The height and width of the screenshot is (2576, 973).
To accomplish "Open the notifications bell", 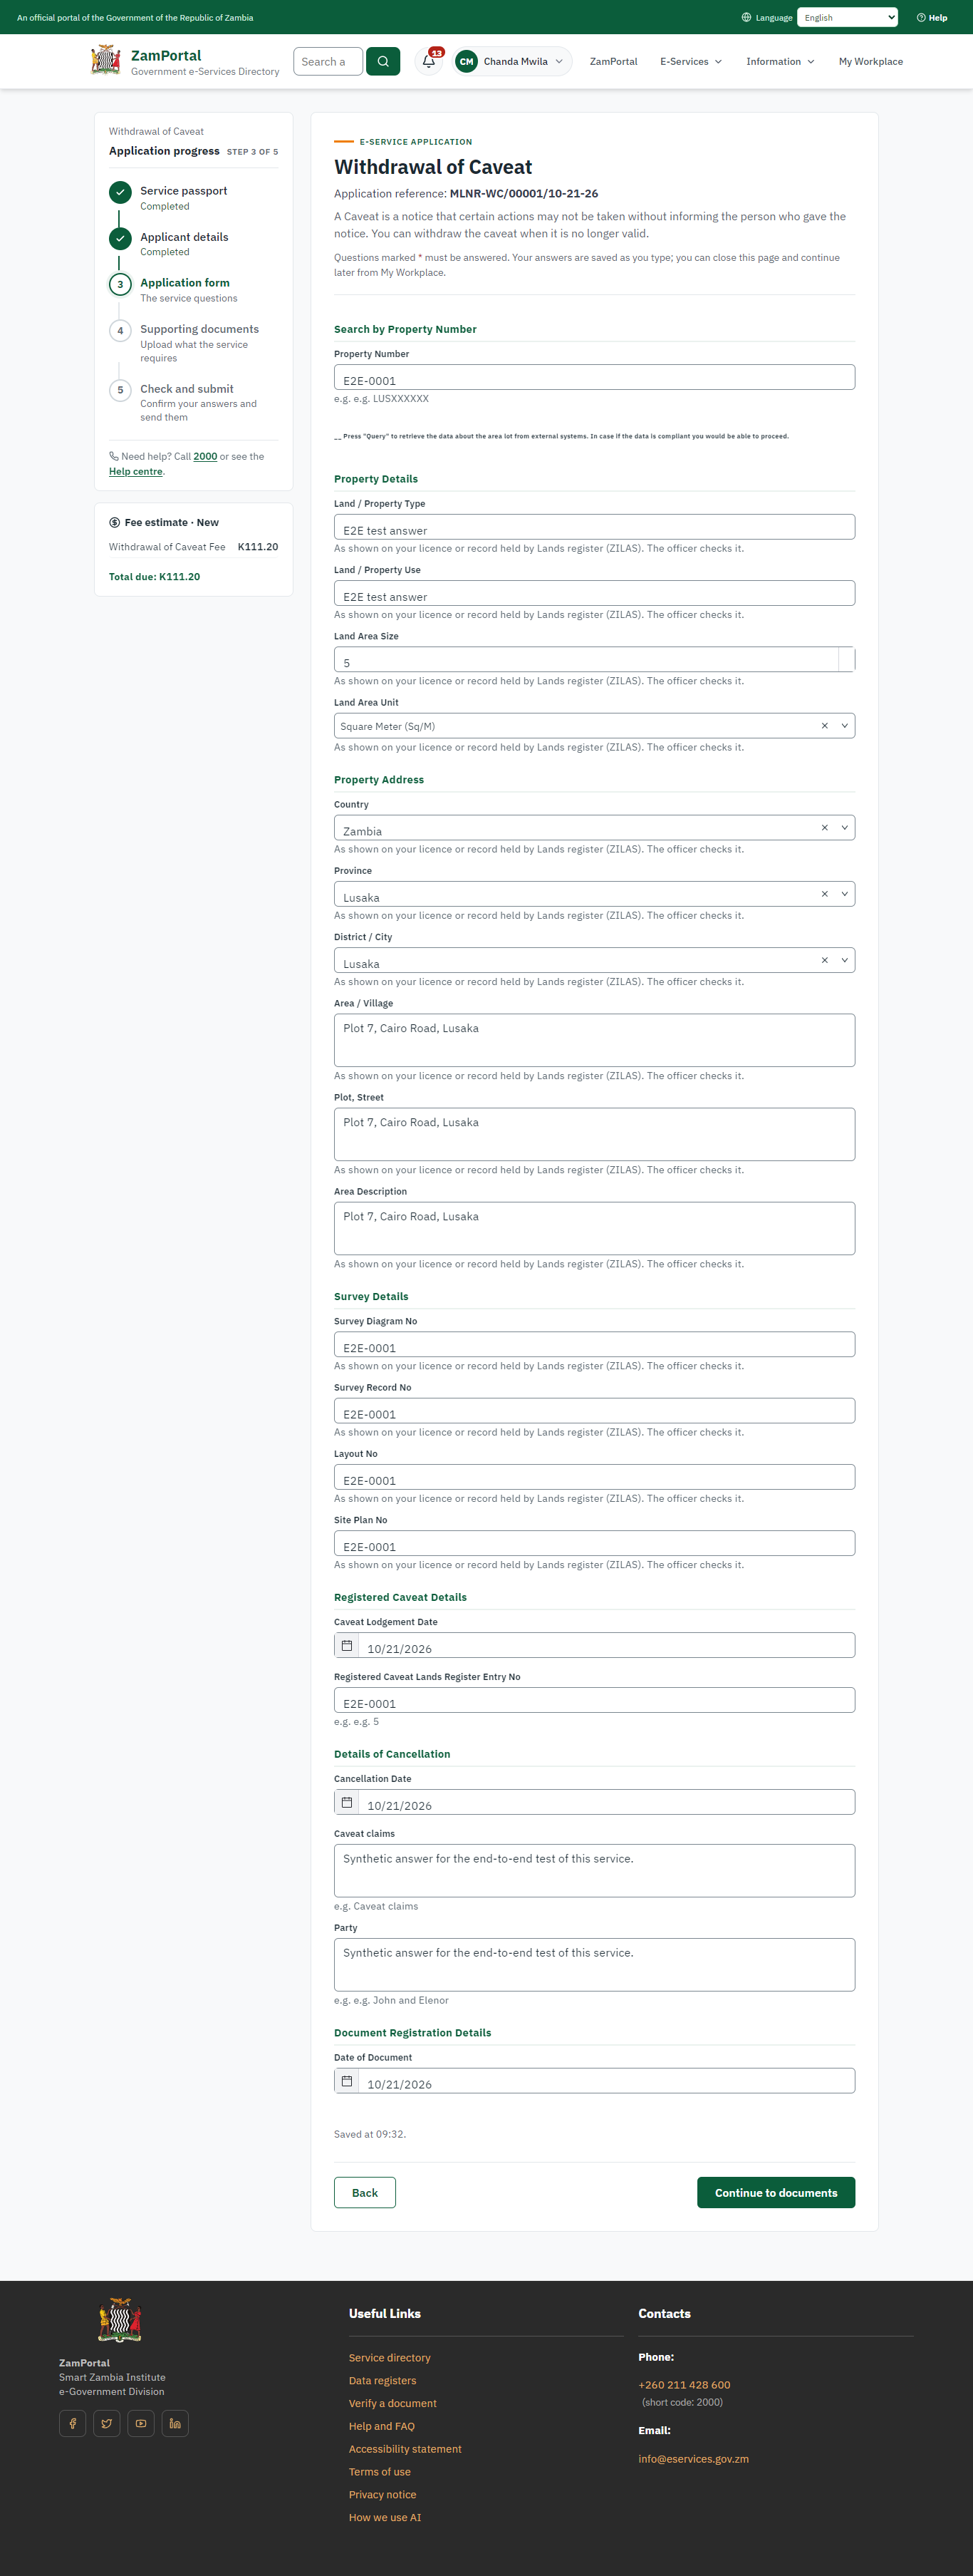I will (x=429, y=61).
